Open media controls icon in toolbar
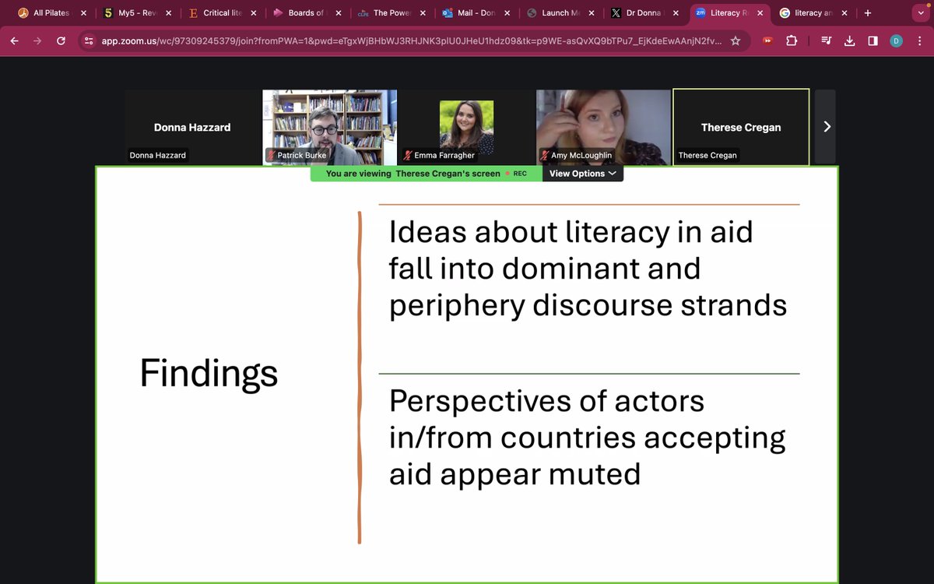 coord(827,40)
